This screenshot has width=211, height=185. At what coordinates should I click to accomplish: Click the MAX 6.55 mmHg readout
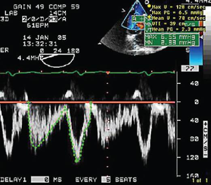(x=171, y=37)
